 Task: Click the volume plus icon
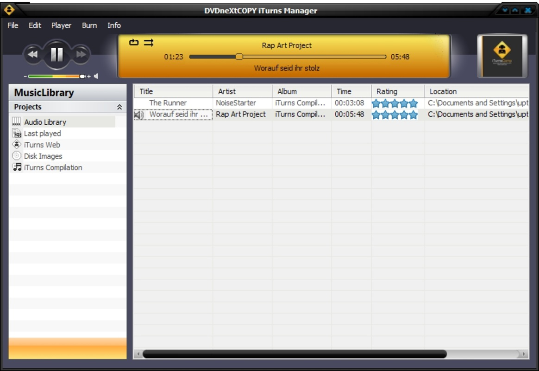click(89, 77)
